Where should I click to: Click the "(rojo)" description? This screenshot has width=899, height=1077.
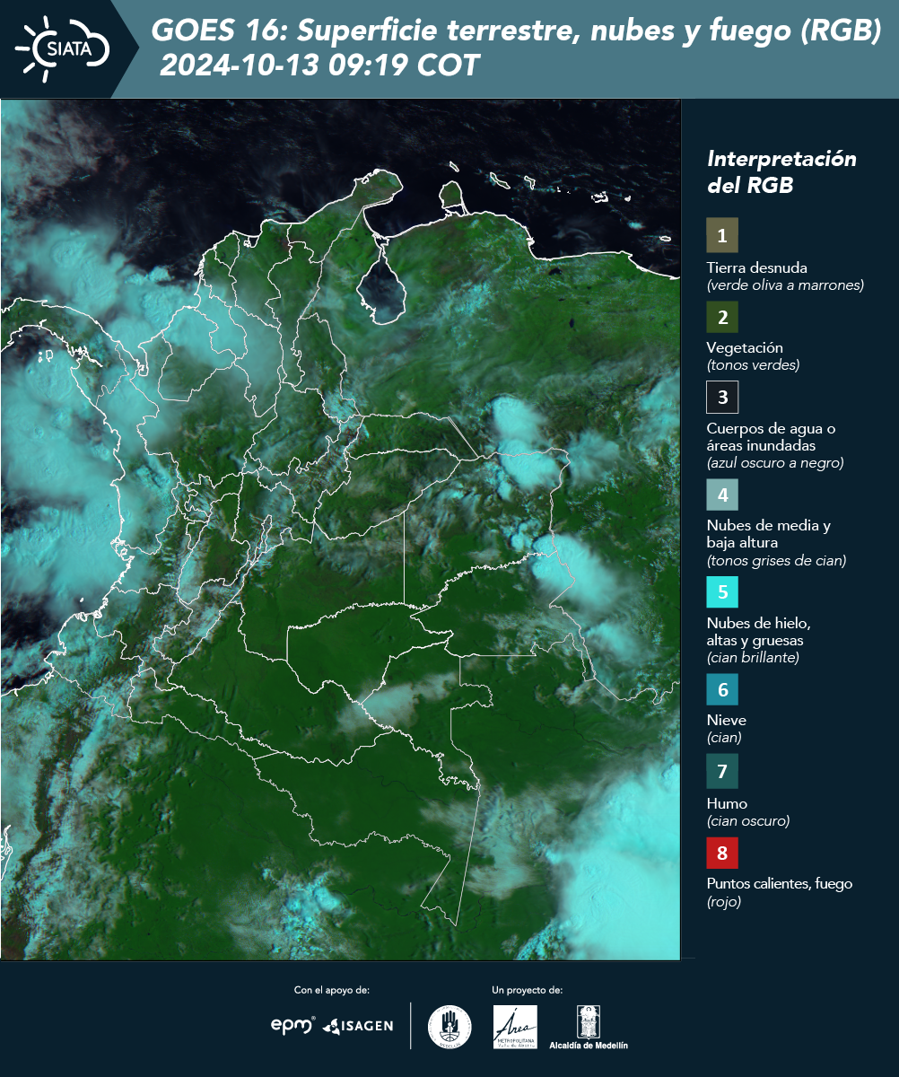click(x=724, y=902)
